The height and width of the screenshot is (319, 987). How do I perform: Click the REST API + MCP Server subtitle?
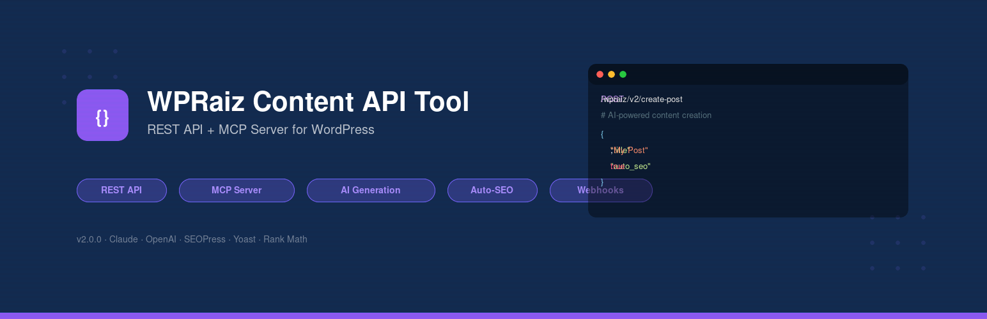point(261,130)
